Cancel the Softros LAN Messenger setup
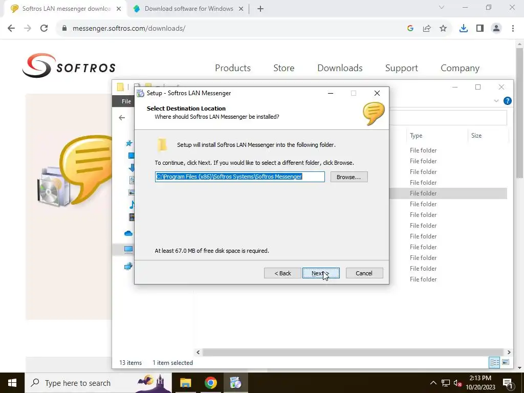 click(x=364, y=273)
